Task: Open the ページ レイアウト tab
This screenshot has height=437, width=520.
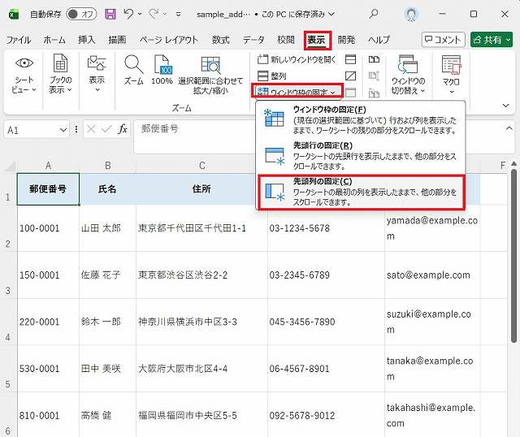Action: (169, 40)
